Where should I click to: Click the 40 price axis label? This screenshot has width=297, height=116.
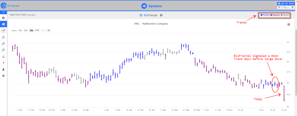[x=288, y=107]
